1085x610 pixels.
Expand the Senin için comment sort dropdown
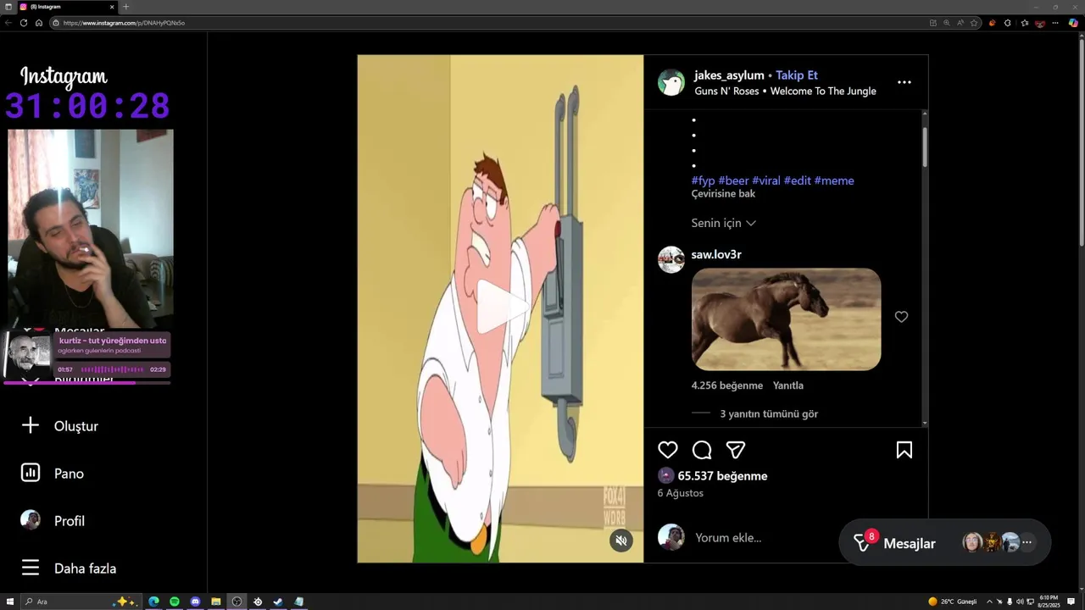tap(723, 223)
